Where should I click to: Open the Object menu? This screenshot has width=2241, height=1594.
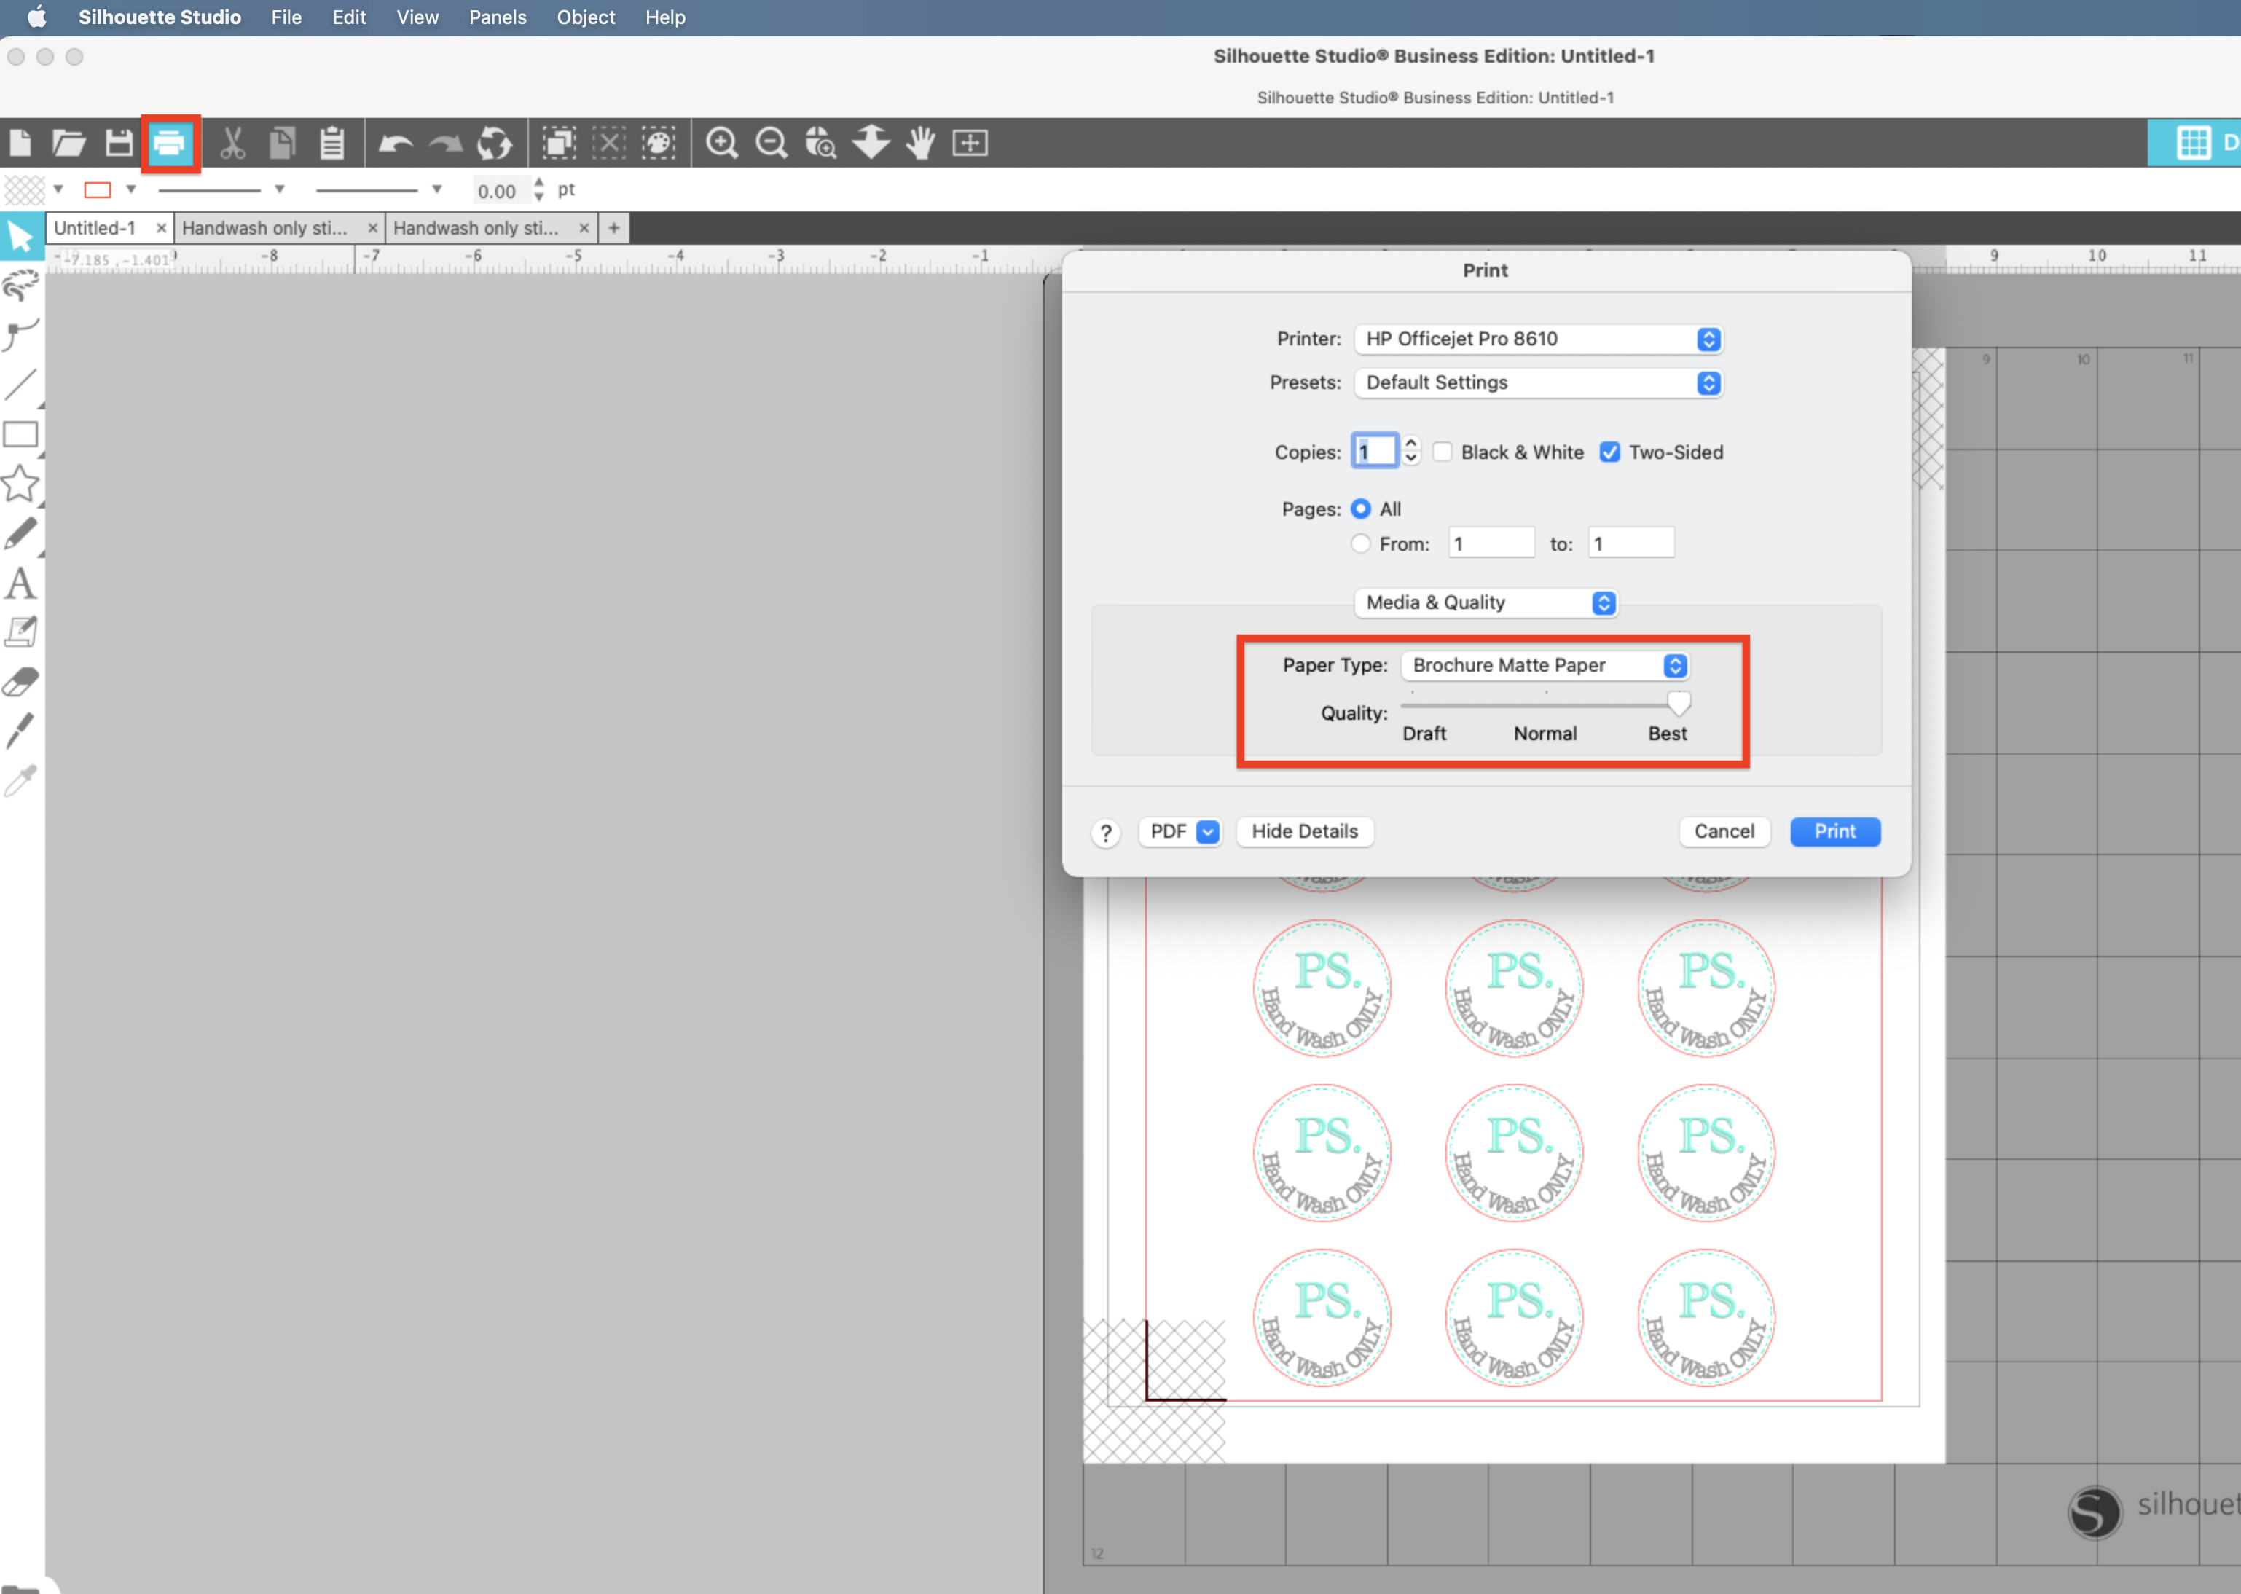(x=586, y=17)
